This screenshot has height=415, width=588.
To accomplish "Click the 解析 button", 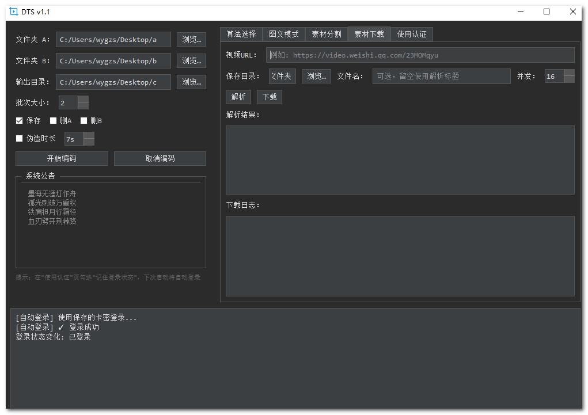I will coord(238,97).
